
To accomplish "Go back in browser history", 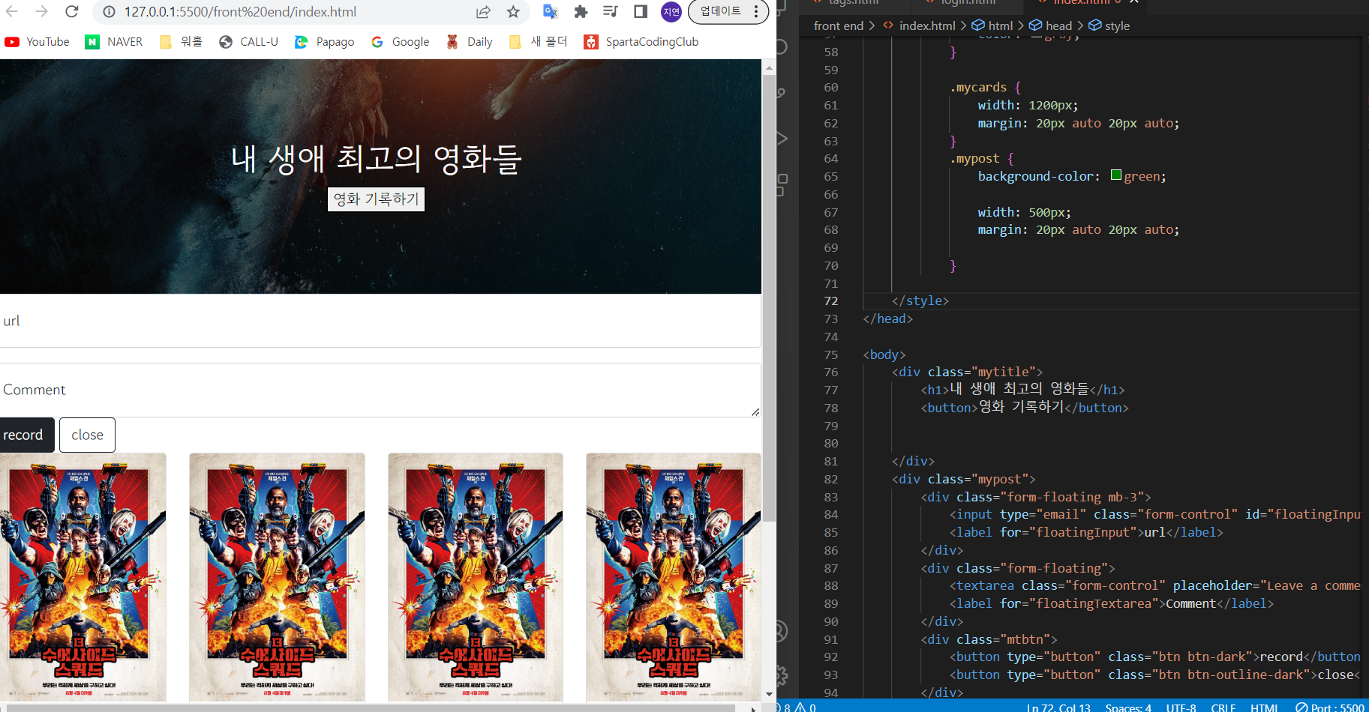I will pos(12,11).
